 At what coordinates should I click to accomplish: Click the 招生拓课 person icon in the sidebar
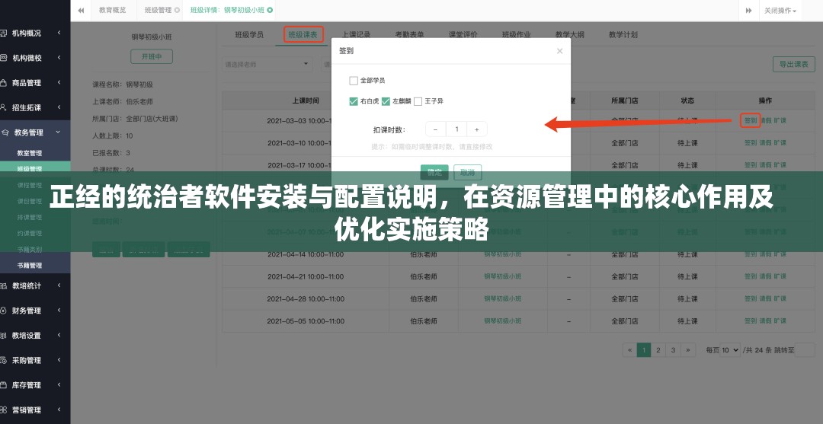(x=2, y=107)
